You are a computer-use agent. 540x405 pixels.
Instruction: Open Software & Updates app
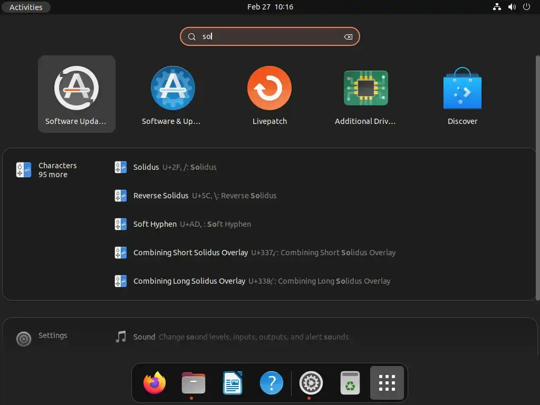[173, 94]
